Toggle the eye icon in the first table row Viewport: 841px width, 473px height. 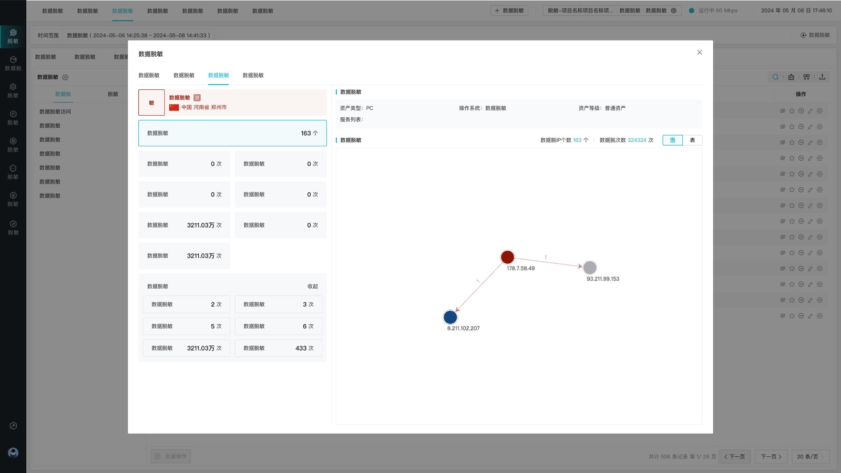coord(782,111)
